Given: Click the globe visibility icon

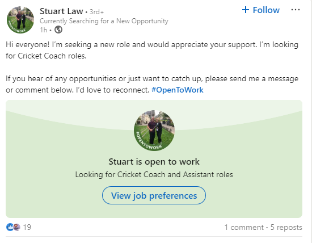Looking at the screenshot, I should point(58,30).
